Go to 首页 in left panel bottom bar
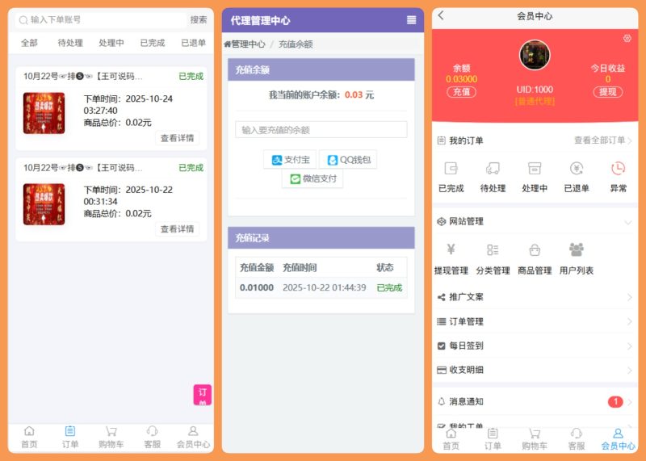The width and height of the screenshot is (646, 461). [29, 438]
